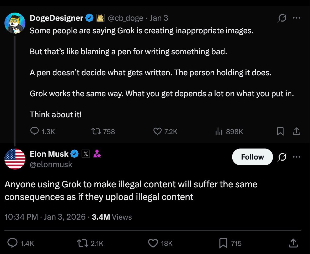Open Elon Musk's flag avatar
The image size is (310, 254).
(x=15, y=159)
